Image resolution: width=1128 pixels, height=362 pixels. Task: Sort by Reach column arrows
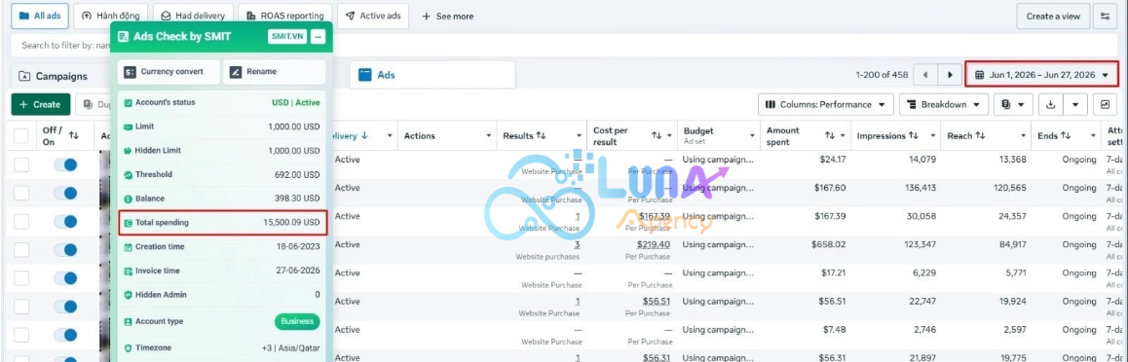point(980,136)
